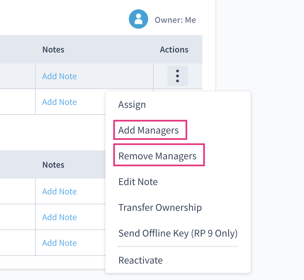This screenshot has height=280, width=304.
Task: Click Add Note in top table's first row
Action: tap(59, 76)
